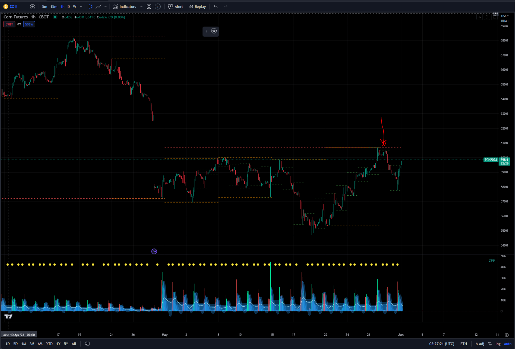Expand the trend line tool dropdown

tap(105, 6)
